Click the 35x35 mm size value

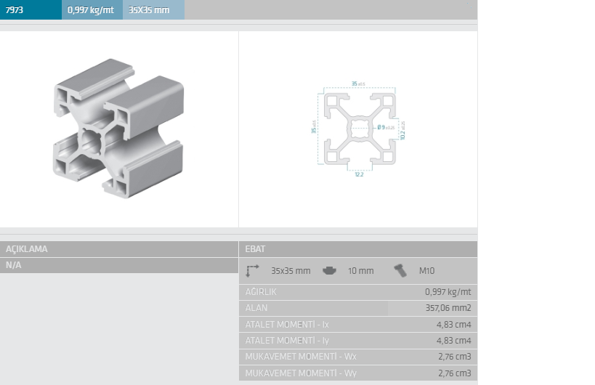[x=291, y=271]
